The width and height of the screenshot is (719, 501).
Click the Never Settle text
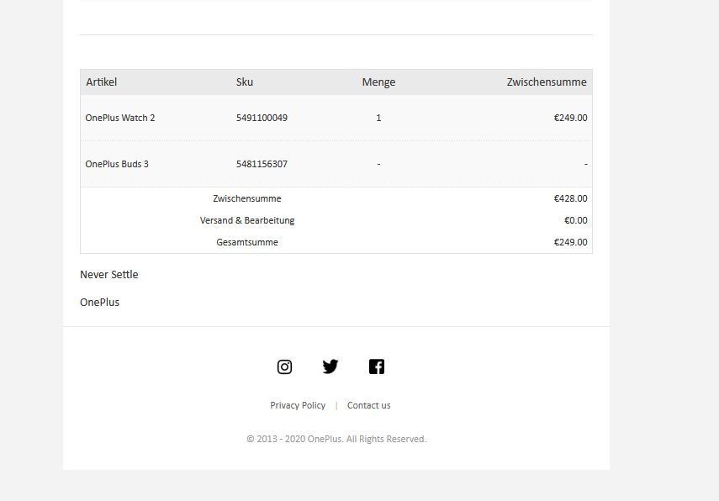click(109, 275)
